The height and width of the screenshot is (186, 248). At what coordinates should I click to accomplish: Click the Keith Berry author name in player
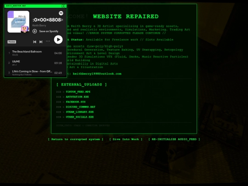tap(39, 25)
